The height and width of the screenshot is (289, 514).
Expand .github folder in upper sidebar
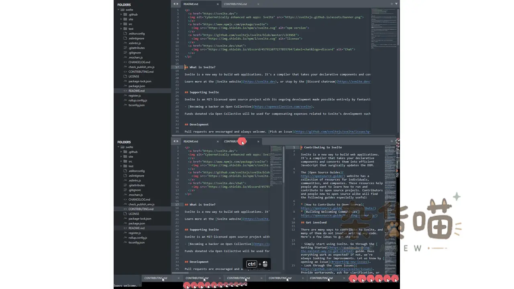coord(121,14)
